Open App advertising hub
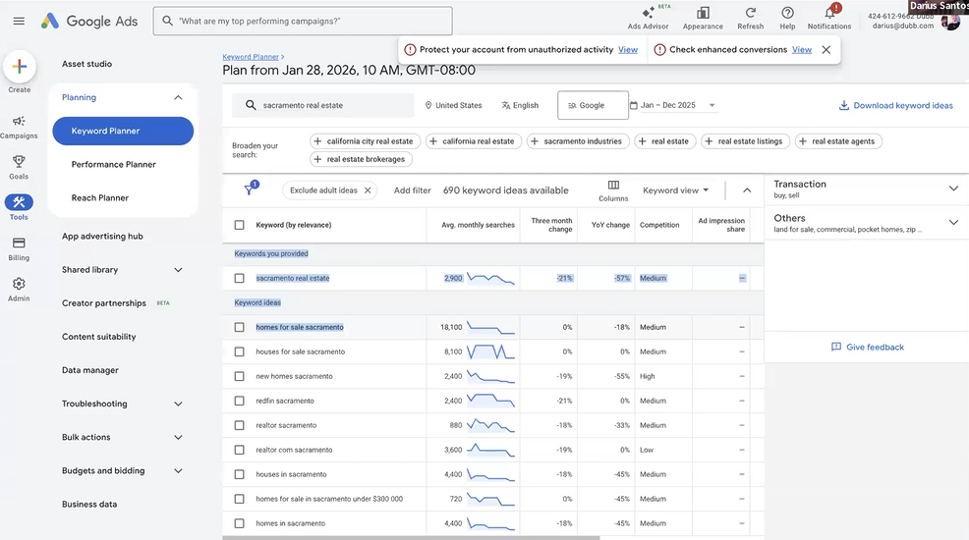Viewport: 969px width, 540px height. pyautogui.click(x=102, y=237)
